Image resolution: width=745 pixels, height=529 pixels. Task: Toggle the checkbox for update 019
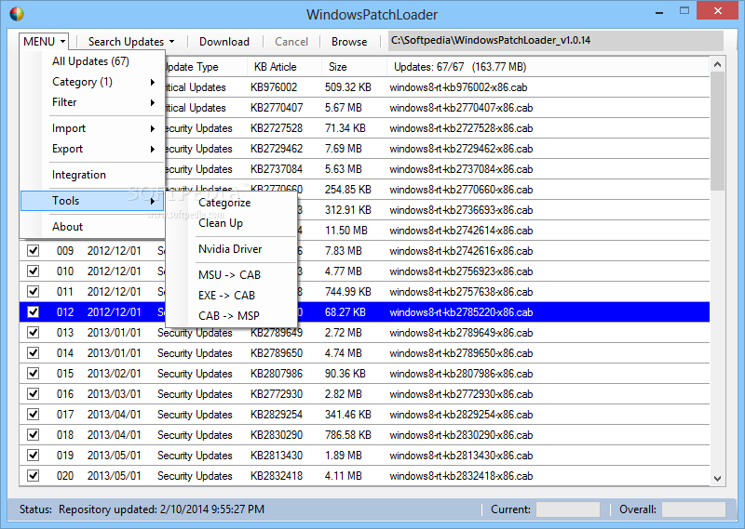click(33, 455)
